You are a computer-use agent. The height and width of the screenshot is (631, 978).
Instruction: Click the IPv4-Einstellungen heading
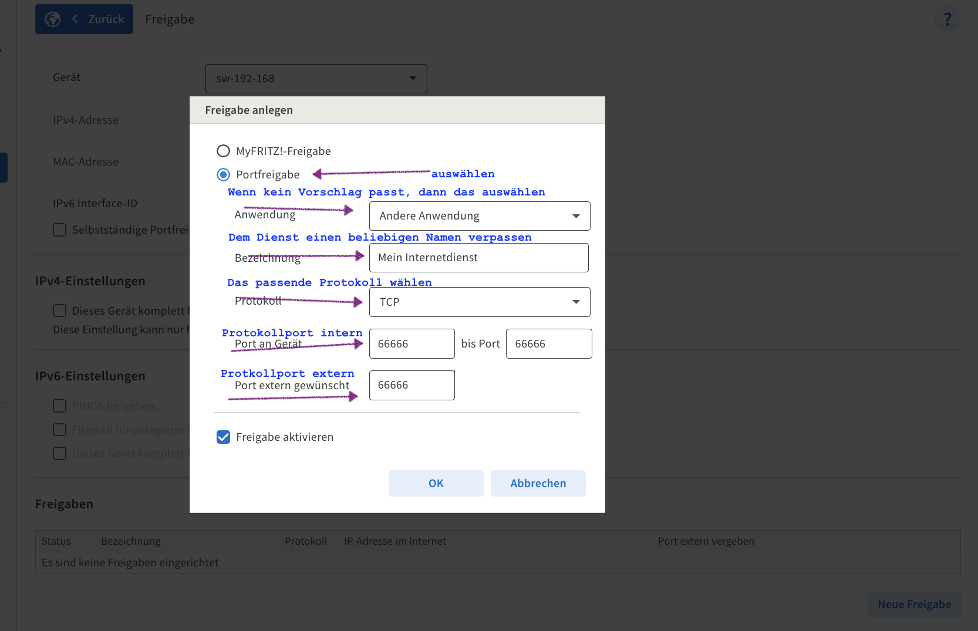click(x=90, y=281)
